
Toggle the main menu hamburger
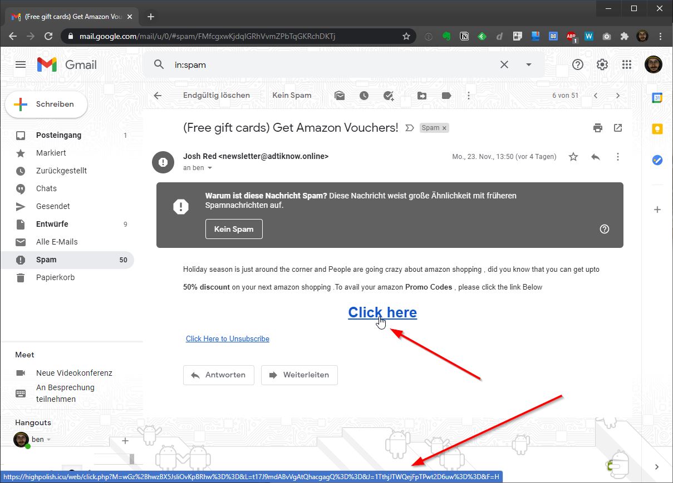21,64
